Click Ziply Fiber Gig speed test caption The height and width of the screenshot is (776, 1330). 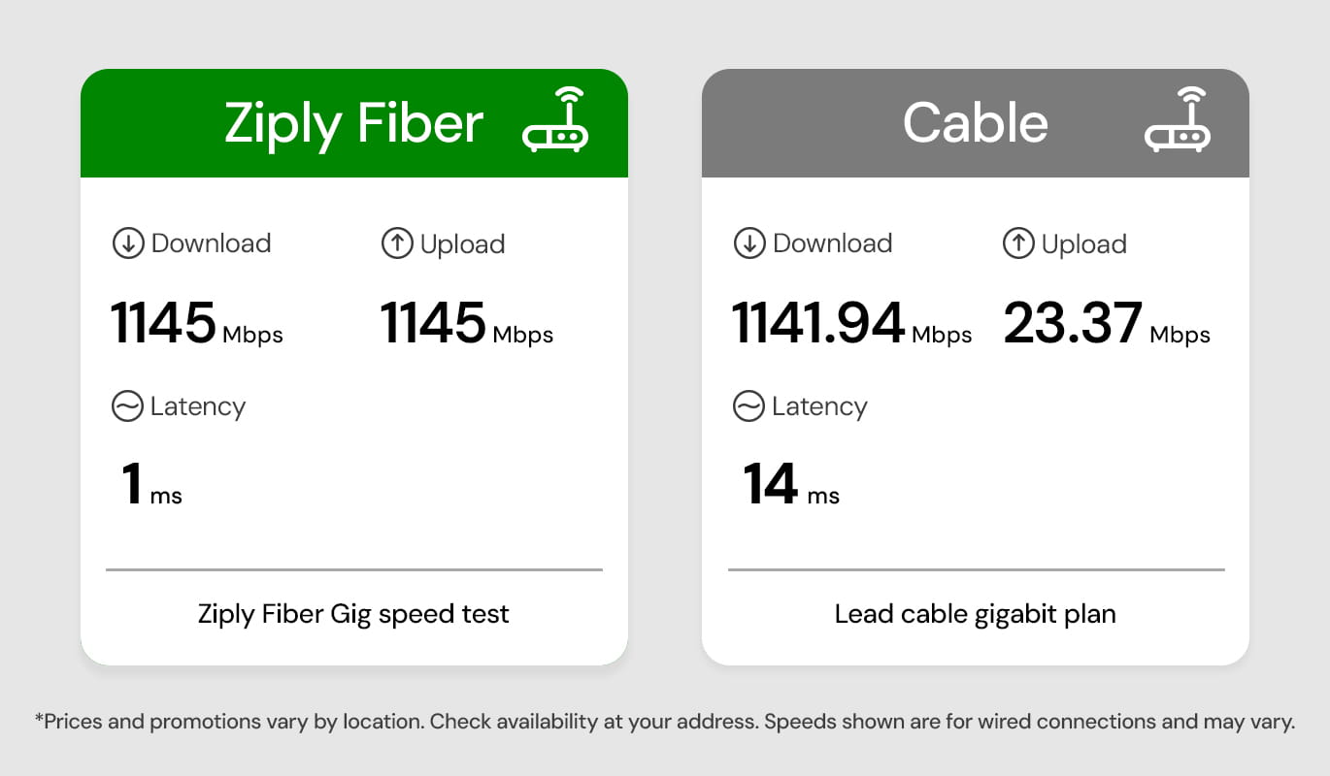coord(353,614)
